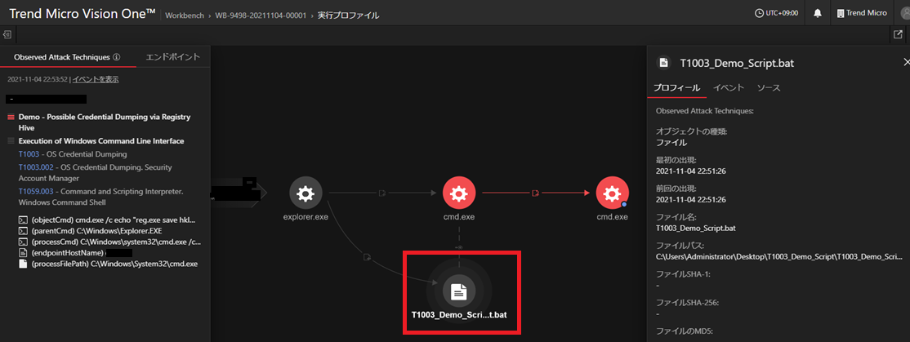The image size is (910, 342).
Task: Switch to the エンドポイント tab
Action: (173, 57)
